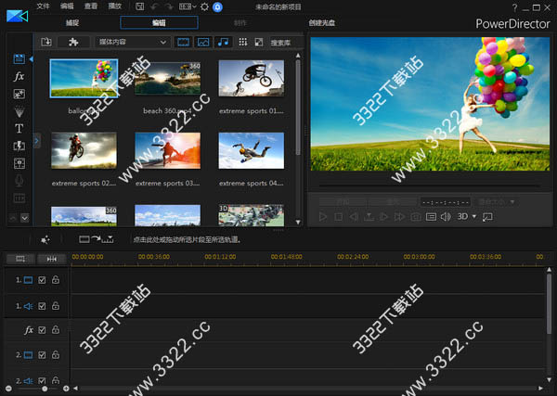This screenshot has width=557, height=396.
Task: Open the aspect ratio dropdown in the top bar
Action: click(188, 6)
